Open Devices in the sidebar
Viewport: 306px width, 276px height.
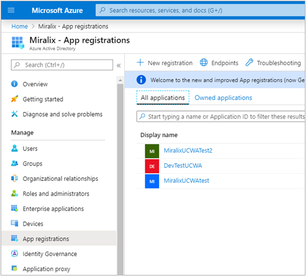pyautogui.click(x=33, y=224)
